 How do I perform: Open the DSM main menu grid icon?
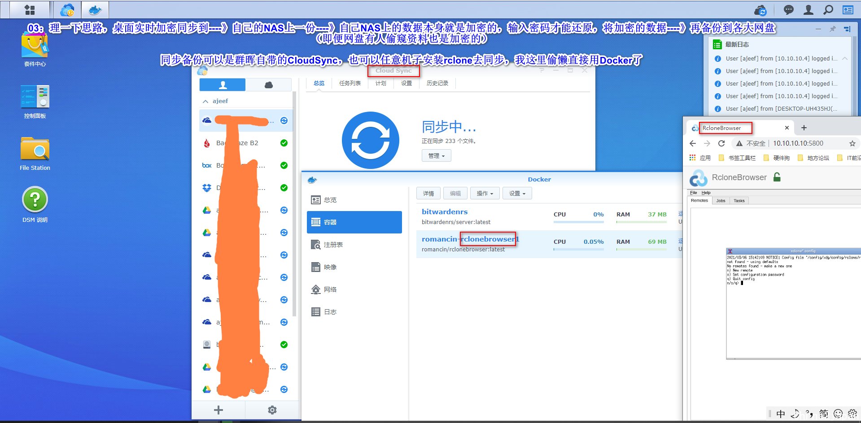coord(30,9)
